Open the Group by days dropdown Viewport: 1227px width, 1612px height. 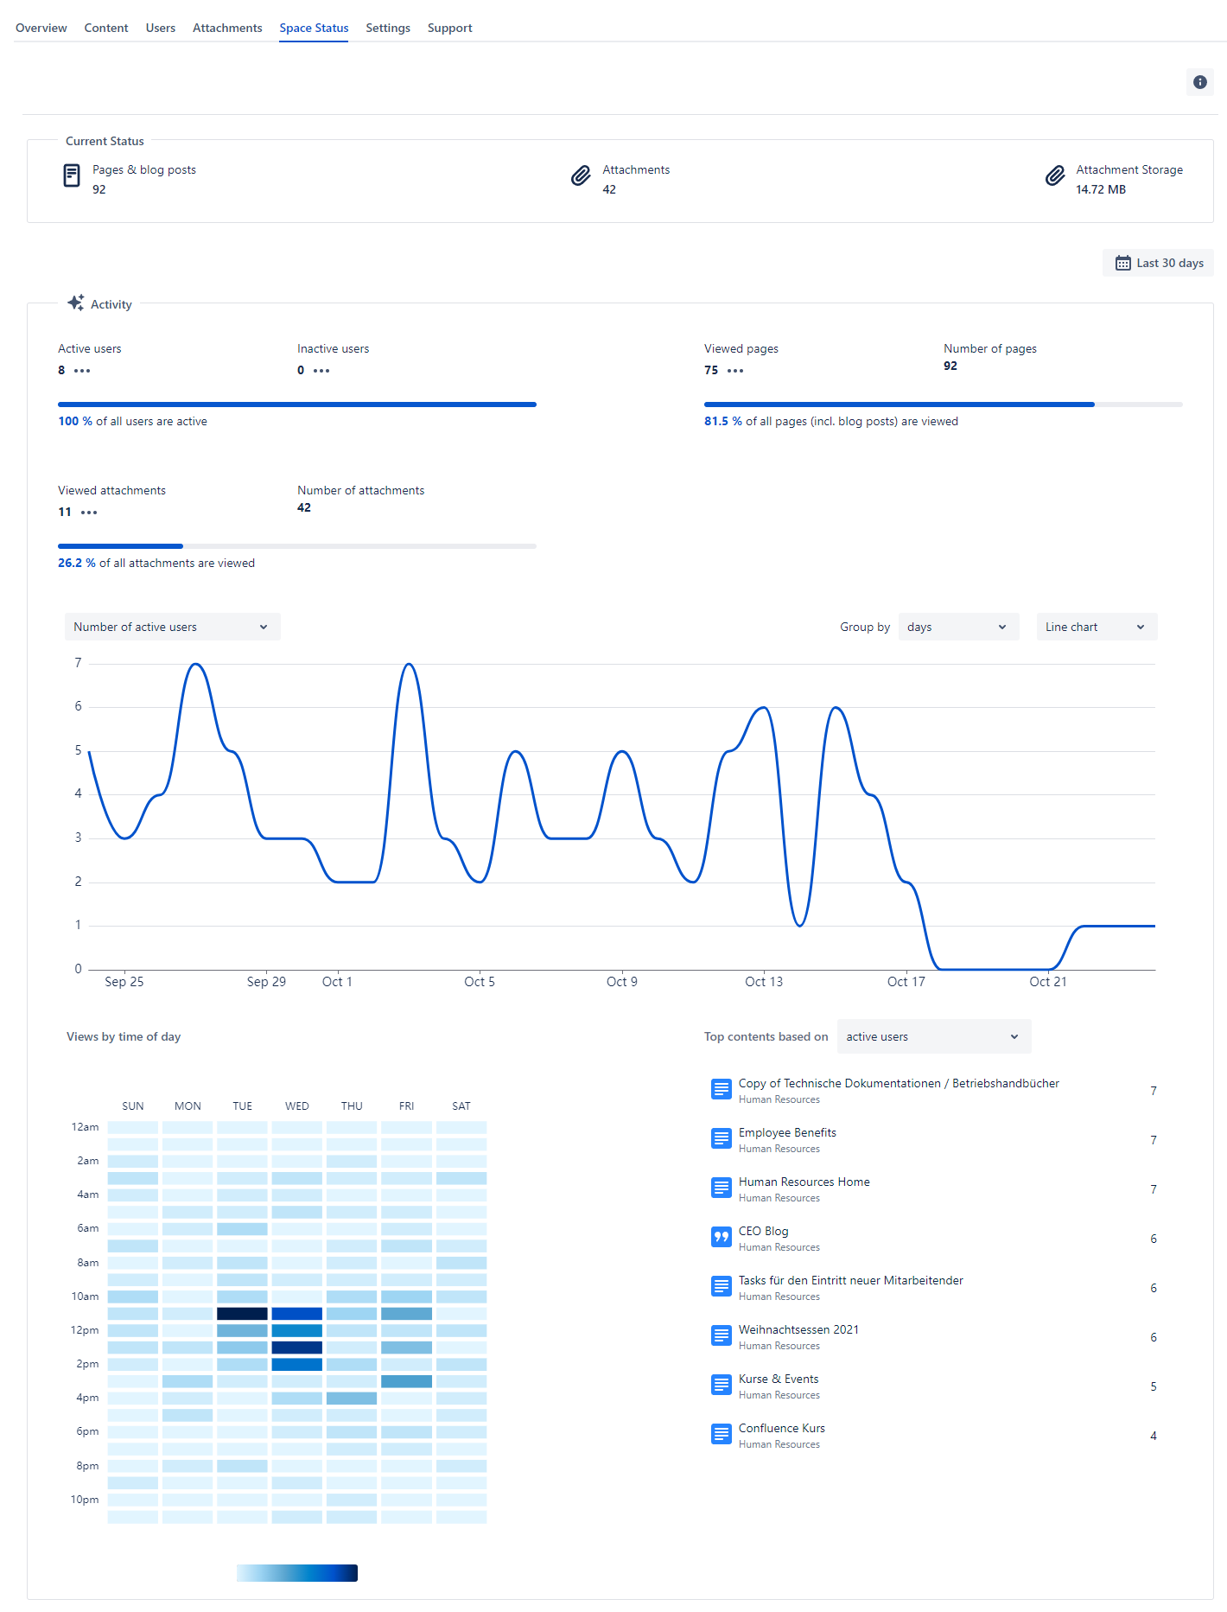(x=957, y=627)
